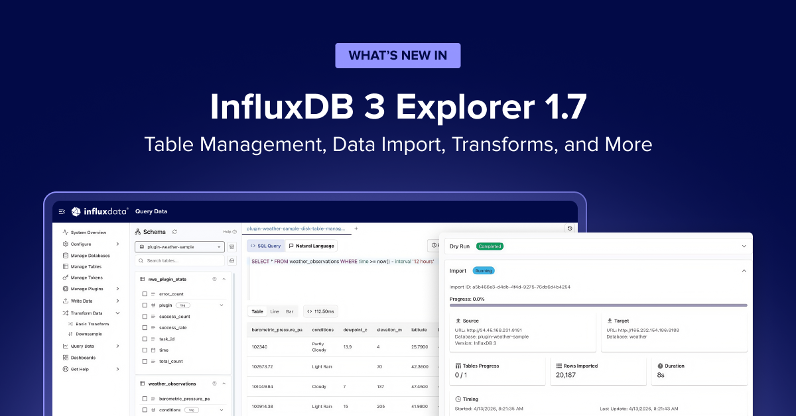Switch to the SQL Query tab
This screenshot has height=416, width=796.
coord(265,246)
